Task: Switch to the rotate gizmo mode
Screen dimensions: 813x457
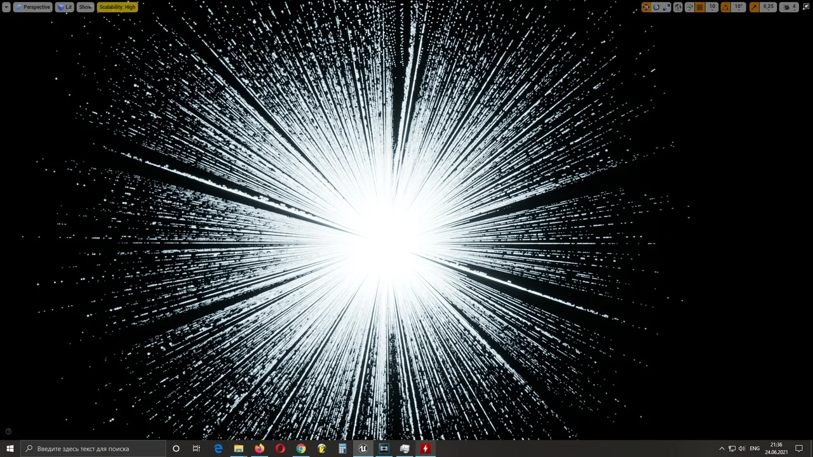Action: (656, 7)
